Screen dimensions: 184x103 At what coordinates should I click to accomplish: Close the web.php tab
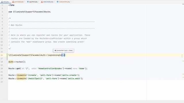pos(10,2)
